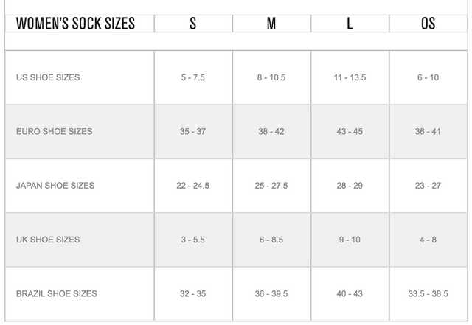Click the US size M cell 8 - 10.5
The image size is (472, 325).
(x=271, y=77)
